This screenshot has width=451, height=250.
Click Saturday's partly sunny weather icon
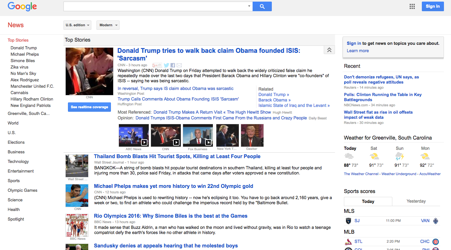374,156
